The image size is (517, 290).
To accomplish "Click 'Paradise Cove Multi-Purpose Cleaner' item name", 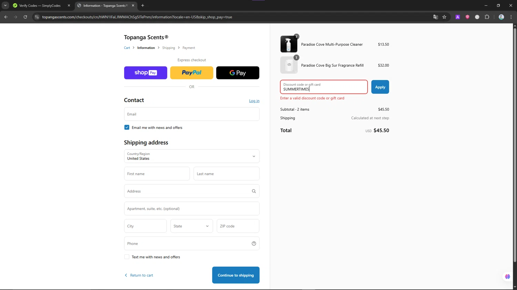I will [332, 44].
